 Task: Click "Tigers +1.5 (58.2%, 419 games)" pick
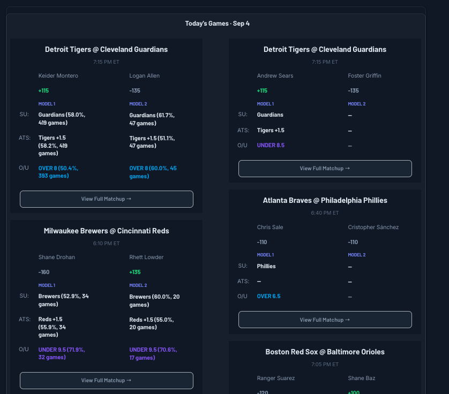53,146
